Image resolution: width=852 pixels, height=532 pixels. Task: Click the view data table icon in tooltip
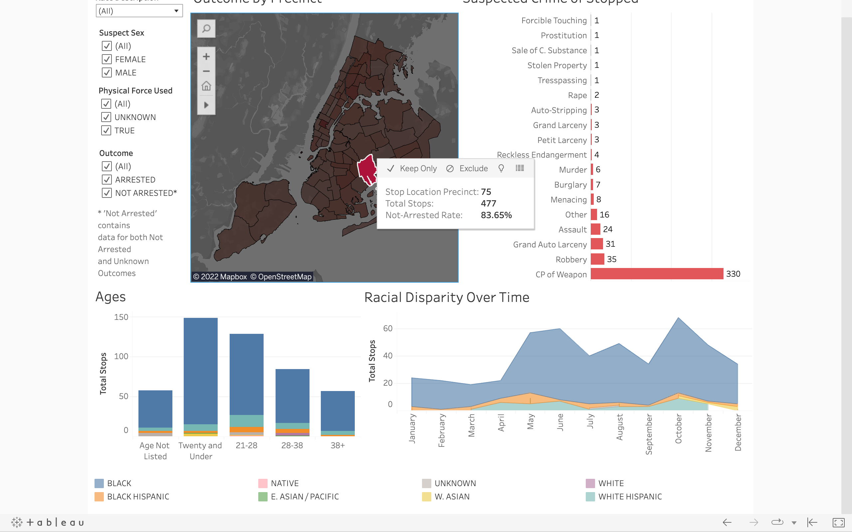coord(520,168)
